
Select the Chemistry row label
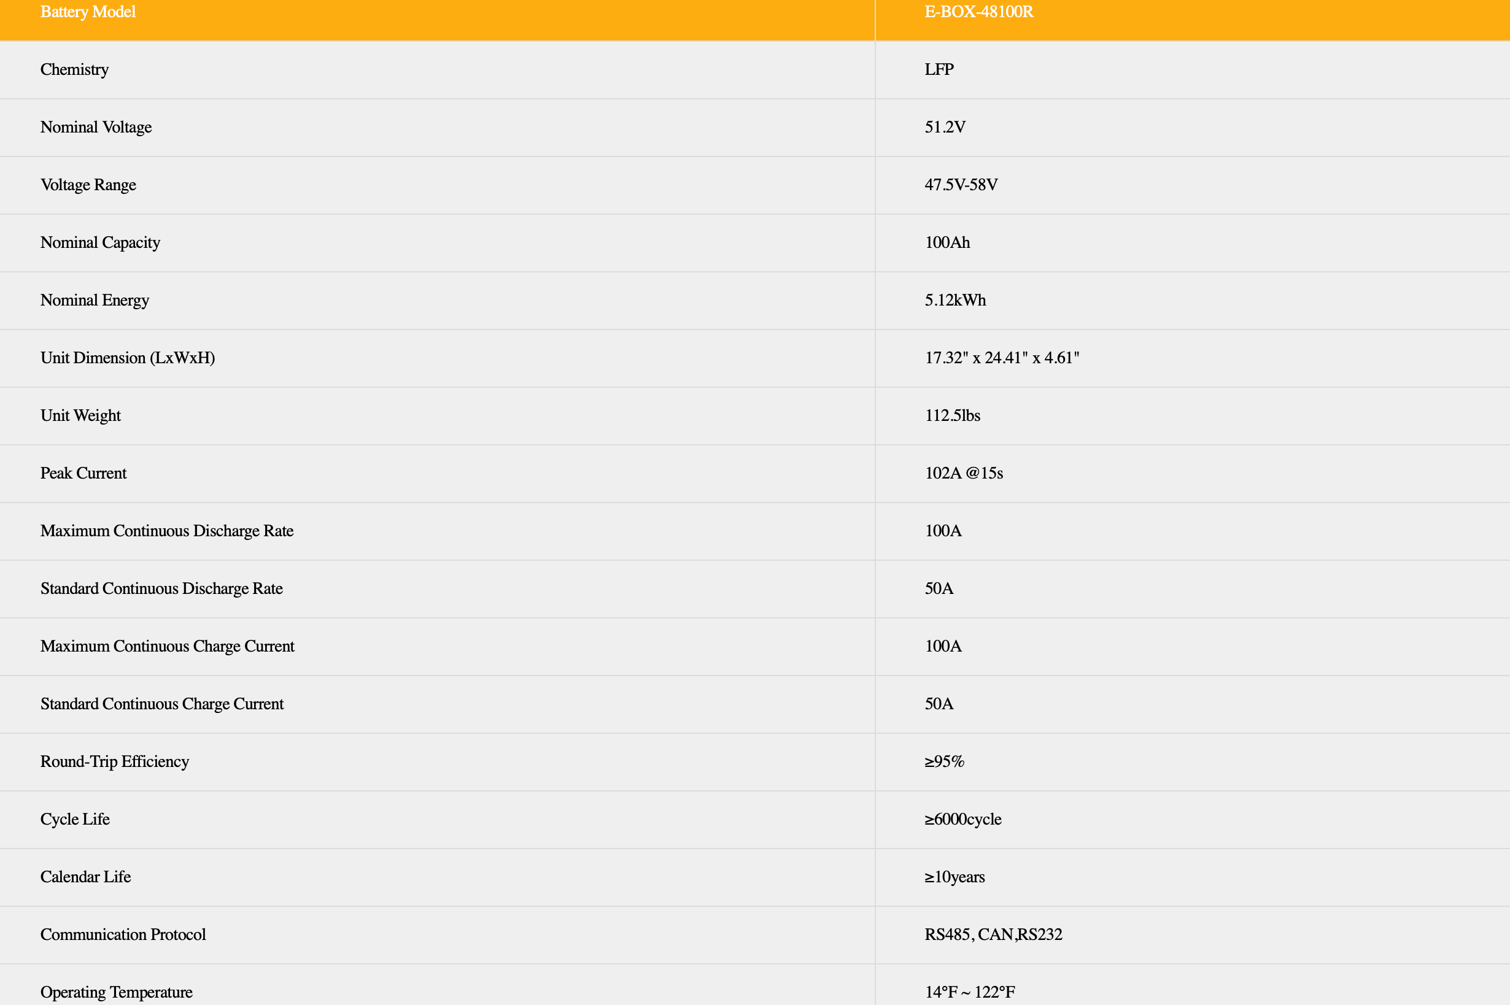pyautogui.click(x=74, y=69)
